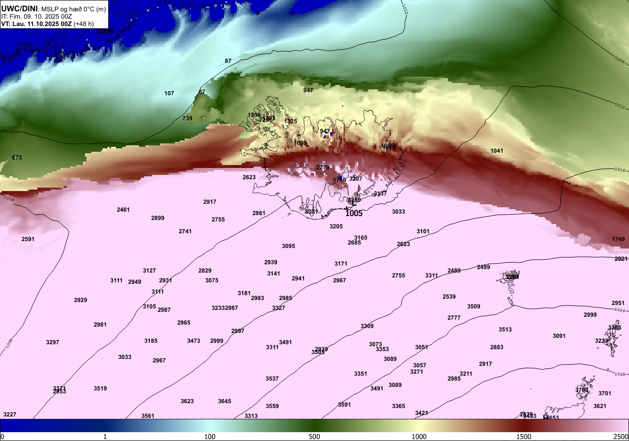Click the map value 2591

[28, 239]
